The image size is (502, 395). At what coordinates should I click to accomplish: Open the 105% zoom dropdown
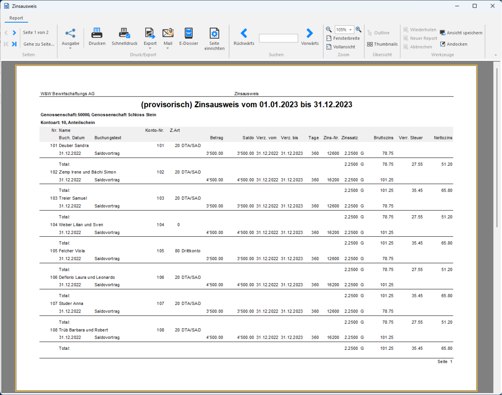pos(351,30)
